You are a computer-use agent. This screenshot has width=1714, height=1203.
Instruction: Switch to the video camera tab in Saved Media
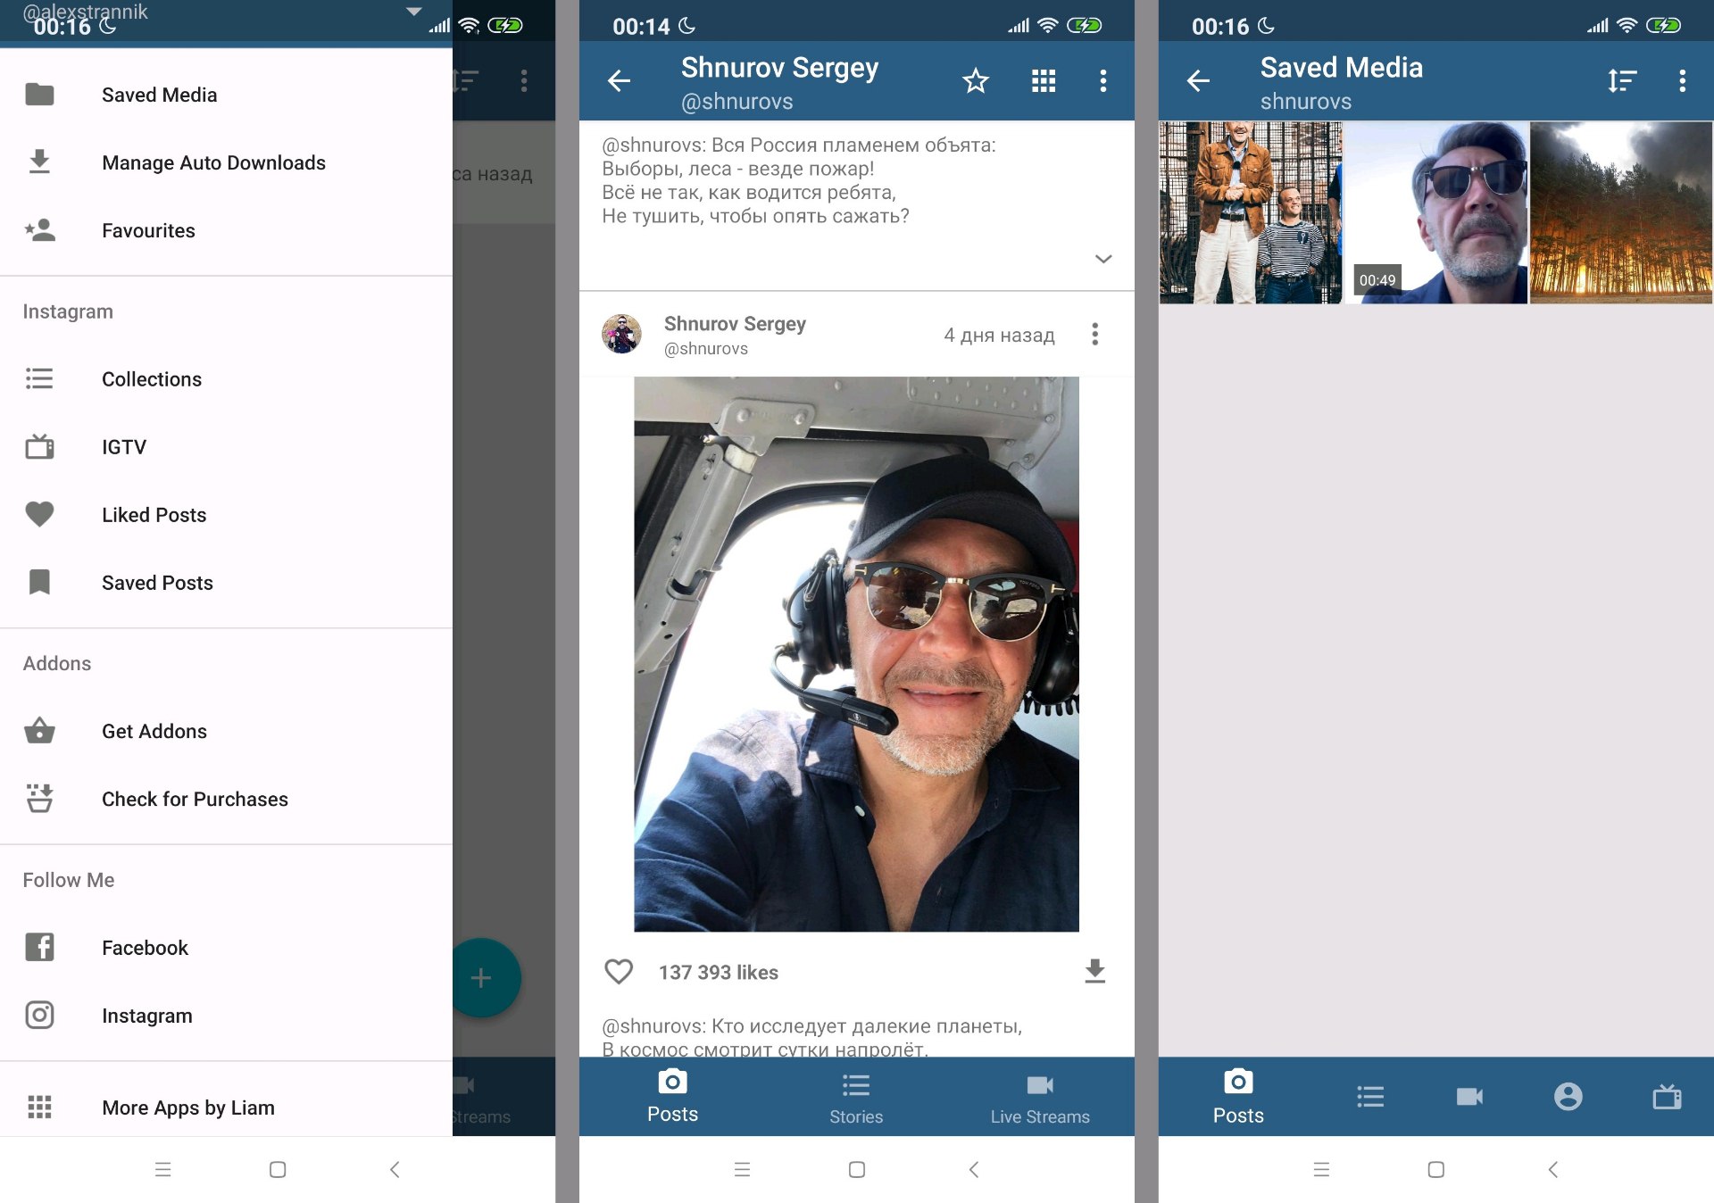(x=1469, y=1097)
